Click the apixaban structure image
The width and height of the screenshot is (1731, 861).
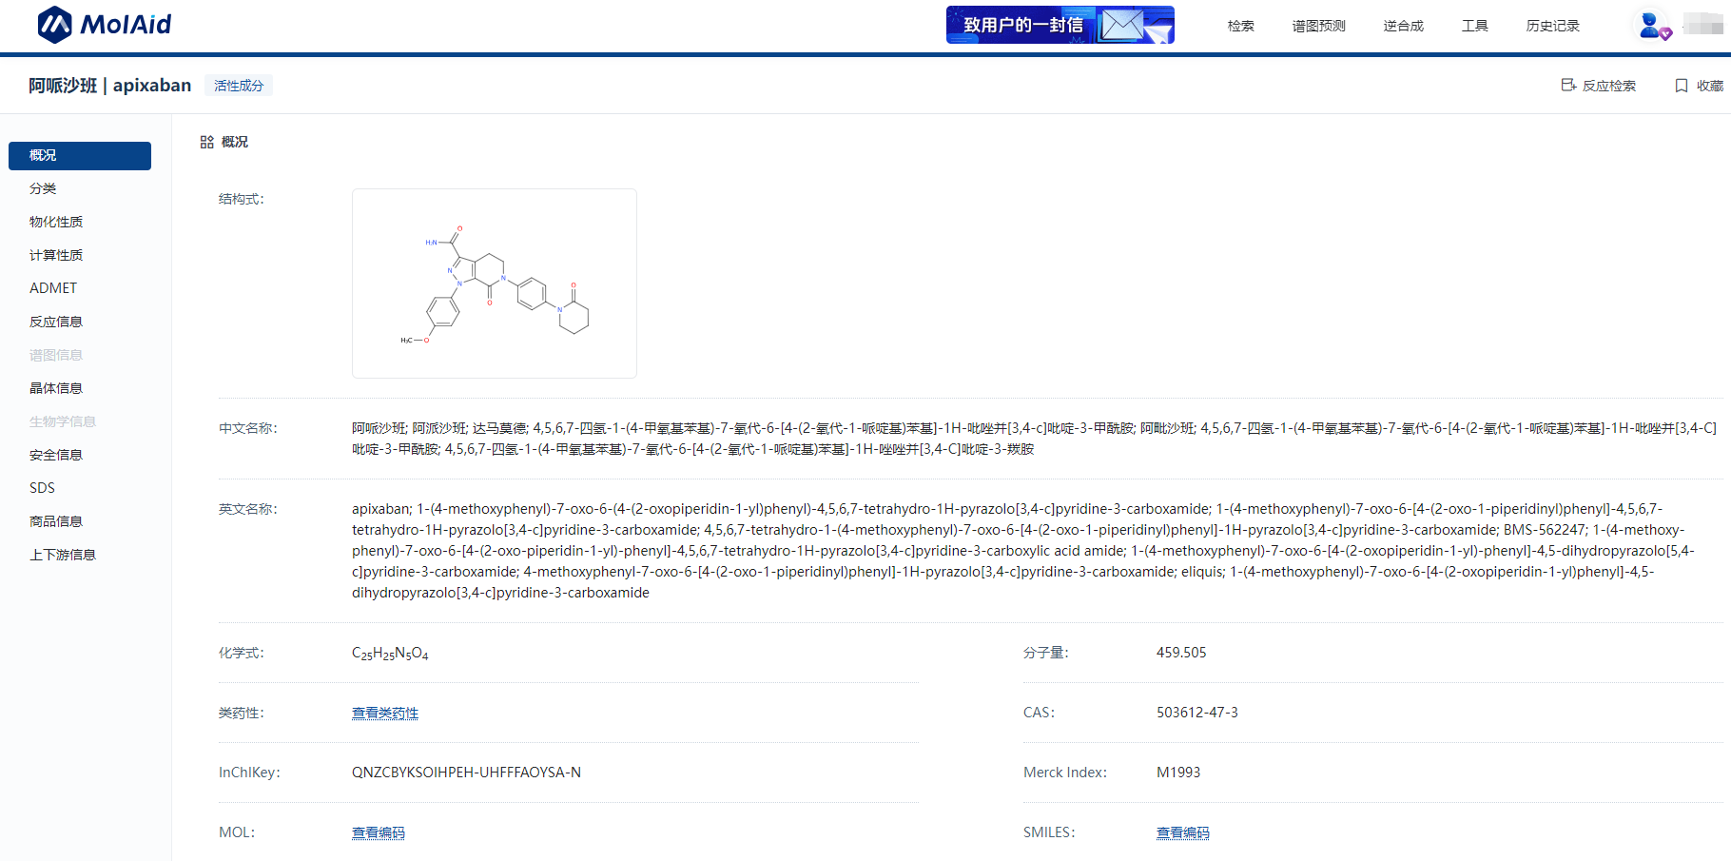[495, 284]
